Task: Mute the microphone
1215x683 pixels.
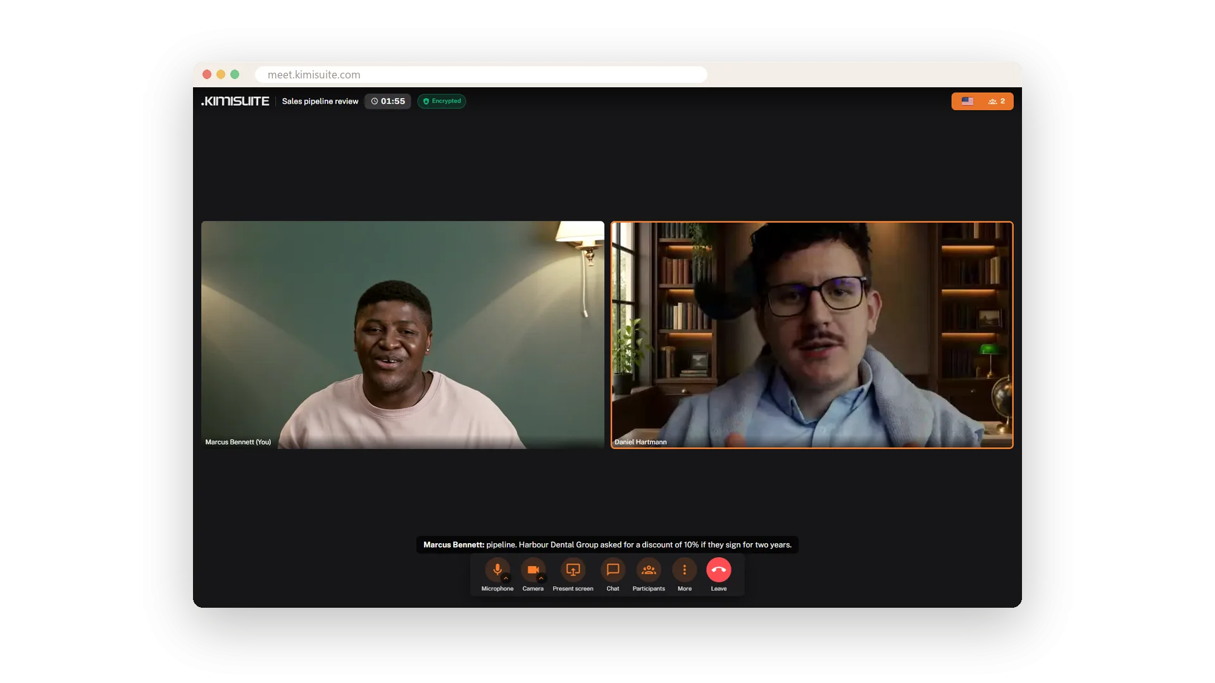Action: (497, 569)
